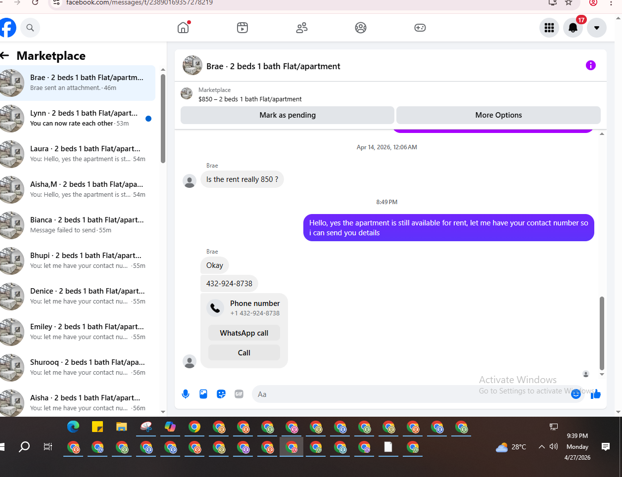Viewport: 622px width, 477px height.
Task: Send a thumbs-up like
Action: (x=596, y=394)
